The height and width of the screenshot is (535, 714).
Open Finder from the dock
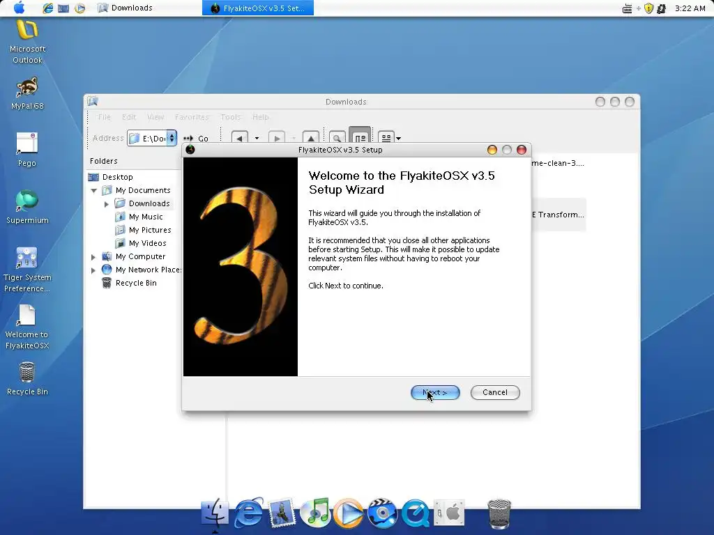215,512
